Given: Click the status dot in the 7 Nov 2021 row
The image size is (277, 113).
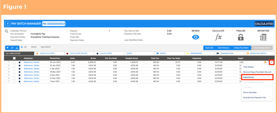Looking at the screenshot, I should pos(19,82).
